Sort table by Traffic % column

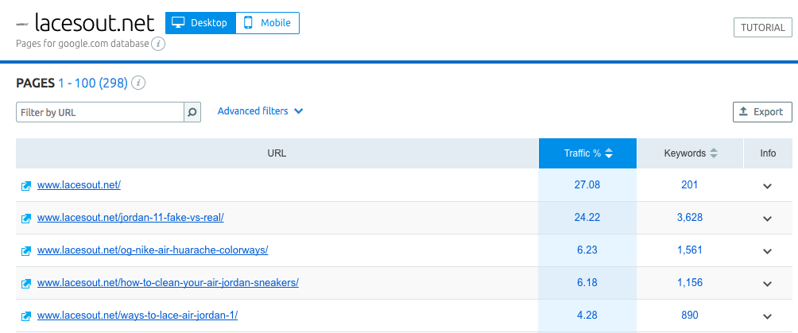pyautogui.click(x=588, y=153)
